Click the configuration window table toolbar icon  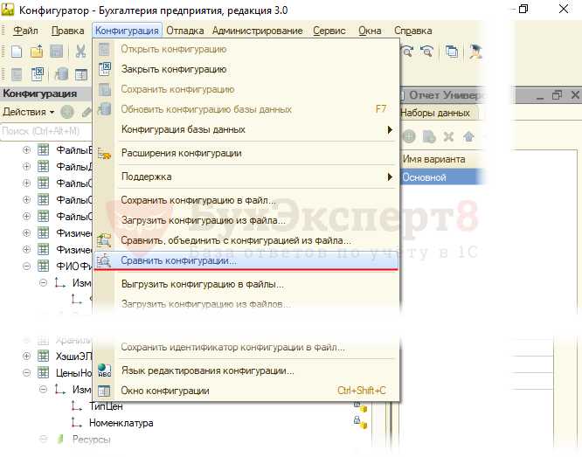pyautogui.click(x=81, y=74)
